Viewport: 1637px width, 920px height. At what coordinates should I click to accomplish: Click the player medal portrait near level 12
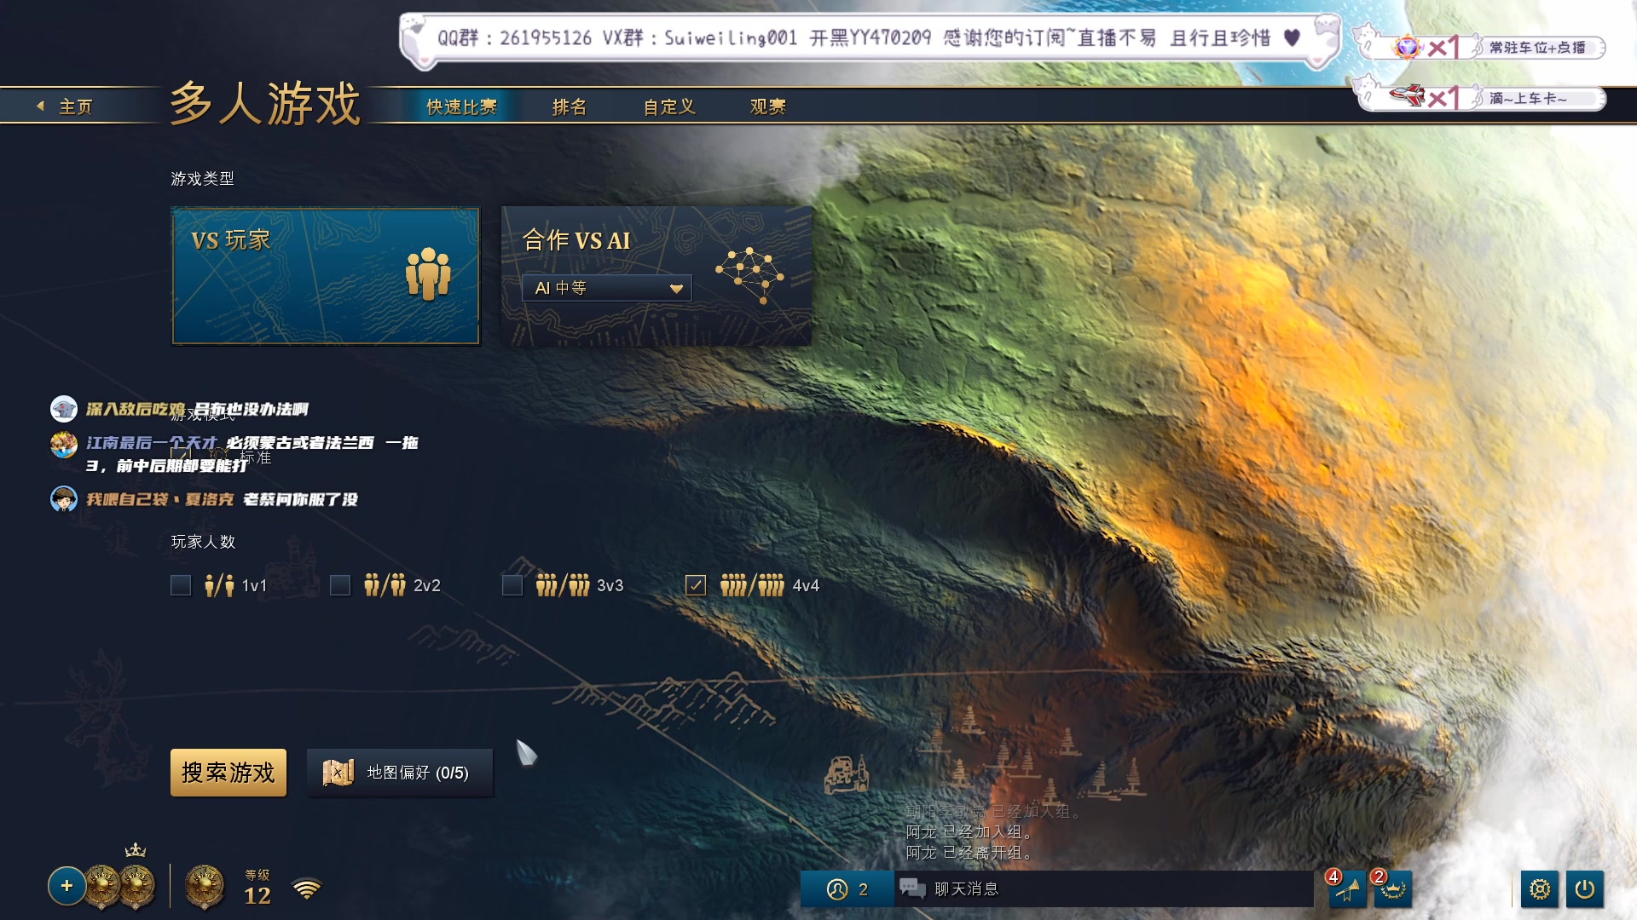(x=205, y=886)
